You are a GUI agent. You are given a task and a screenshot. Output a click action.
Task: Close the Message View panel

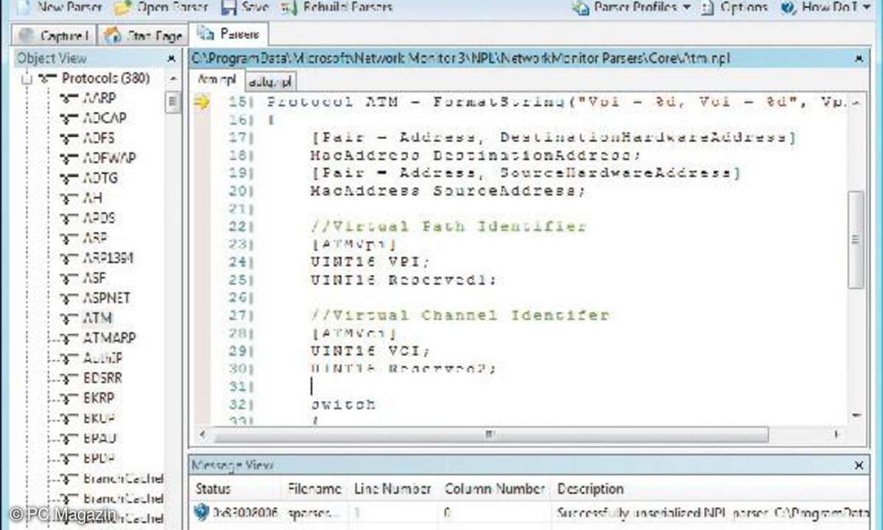[x=859, y=465]
